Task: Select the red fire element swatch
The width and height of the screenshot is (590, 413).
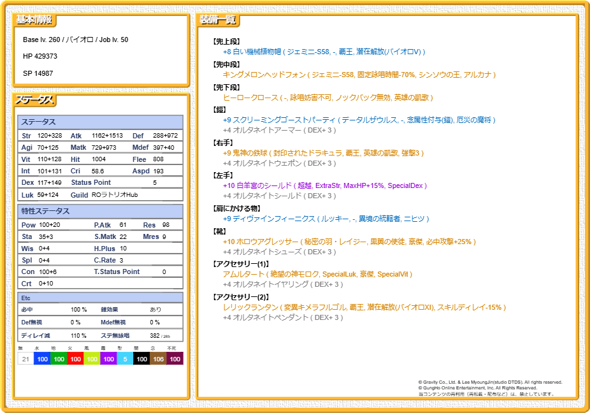Action: pos(75,359)
